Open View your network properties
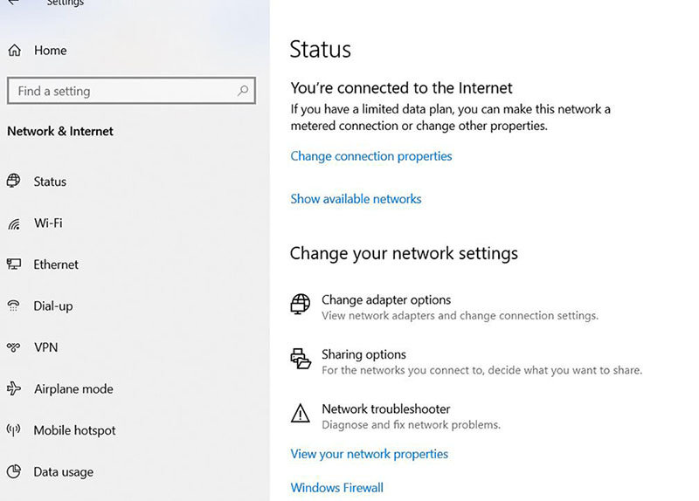 [369, 454]
